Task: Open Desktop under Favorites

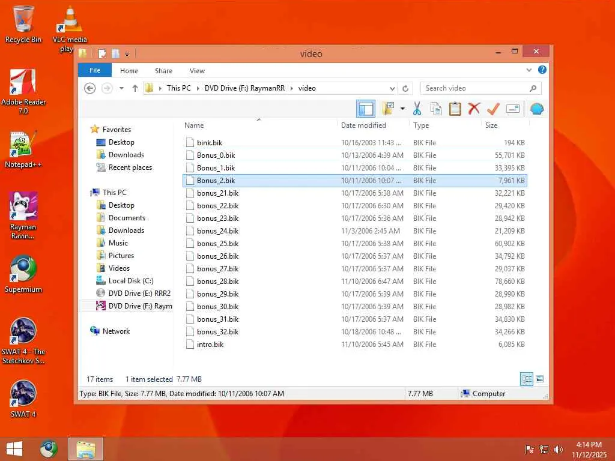Action: [x=121, y=142]
